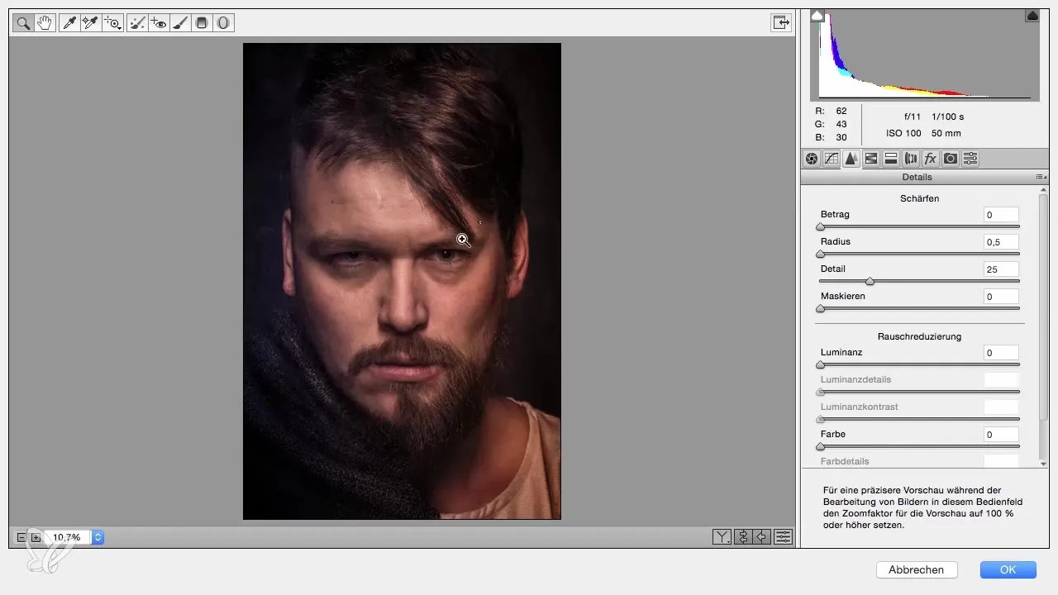The height and width of the screenshot is (595, 1058).
Task: Open the Lens Corrections panel tab
Action: [x=911, y=159]
